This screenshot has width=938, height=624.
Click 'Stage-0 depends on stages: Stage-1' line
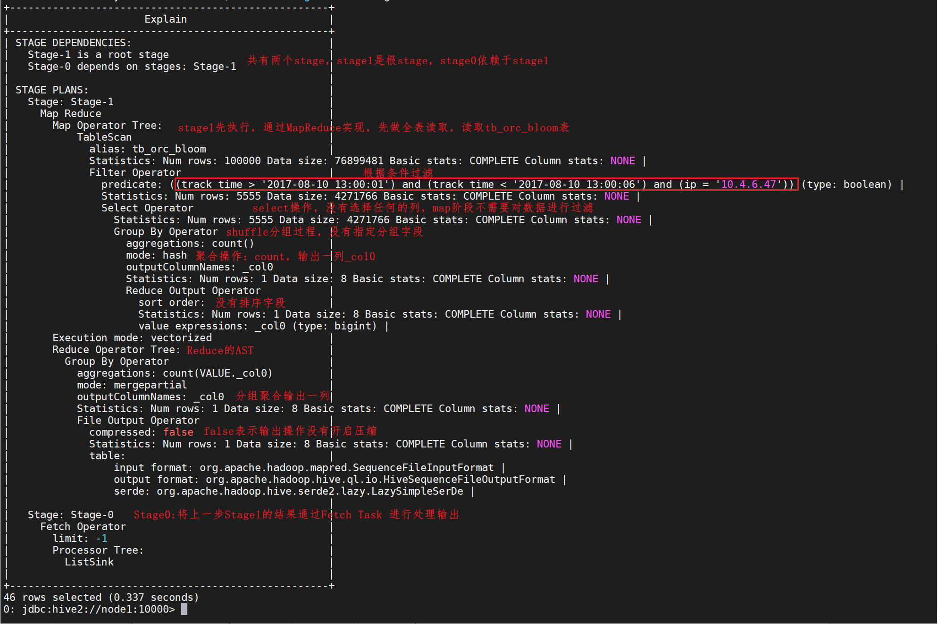click(x=132, y=67)
